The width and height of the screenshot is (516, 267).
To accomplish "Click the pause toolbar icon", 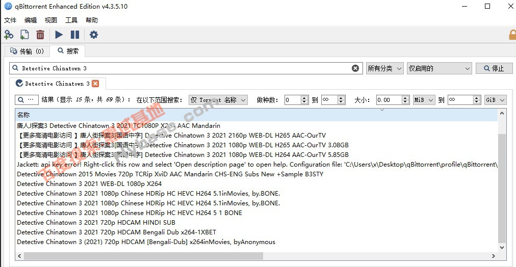I will pos(75,35).
